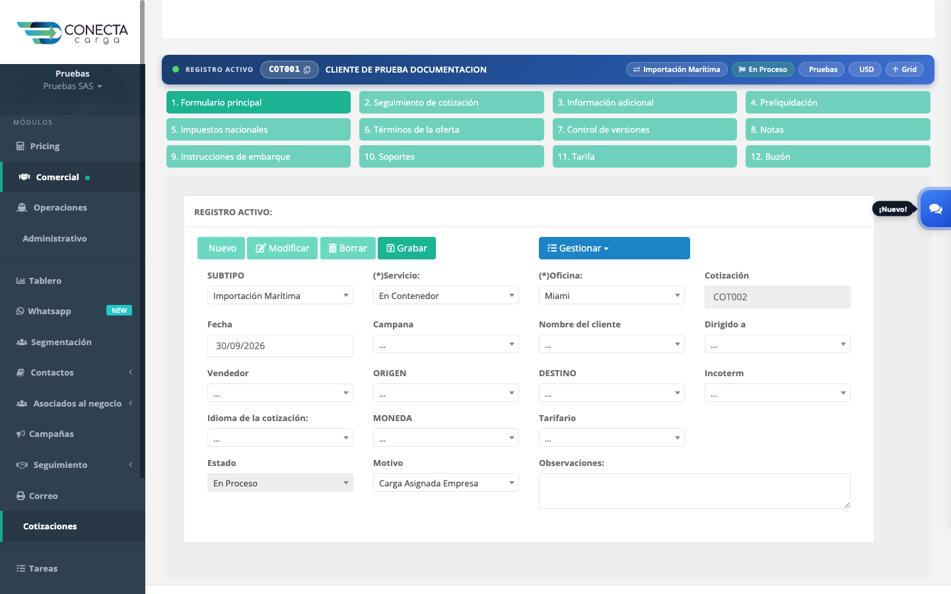Viewport: 951px width, 594px height.
Task: Open the Servicio dropdown
Action: click(446, 295)
